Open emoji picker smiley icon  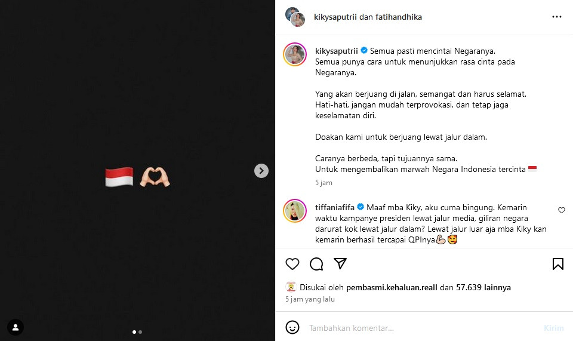292,327
